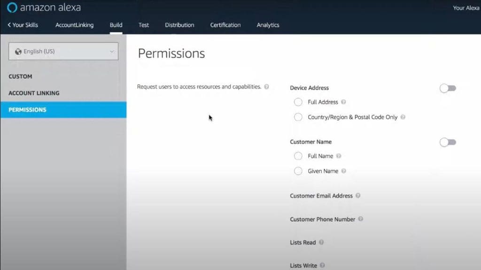
Task: Click the help icon next to Lists Write
Action: point(322,265)
